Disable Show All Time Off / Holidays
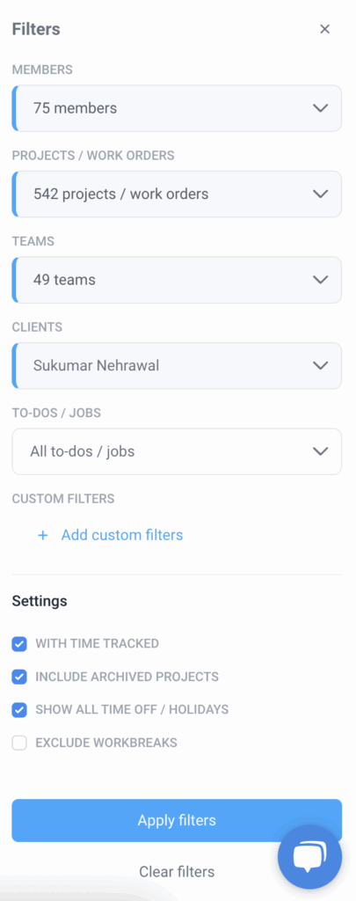This screenshot has height=901, width=356. pos(19,710)
